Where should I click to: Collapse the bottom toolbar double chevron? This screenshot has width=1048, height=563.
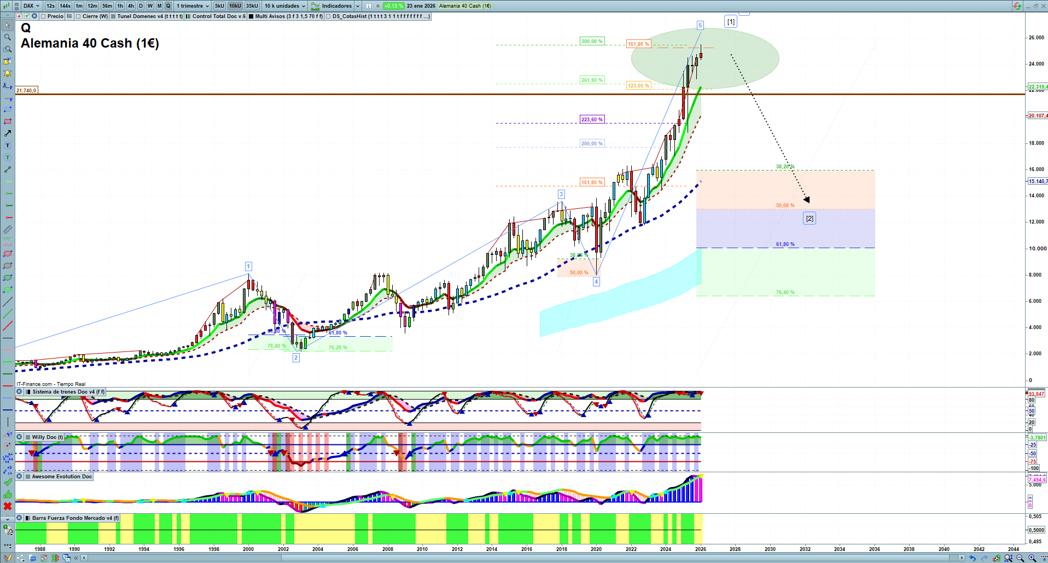77,558
